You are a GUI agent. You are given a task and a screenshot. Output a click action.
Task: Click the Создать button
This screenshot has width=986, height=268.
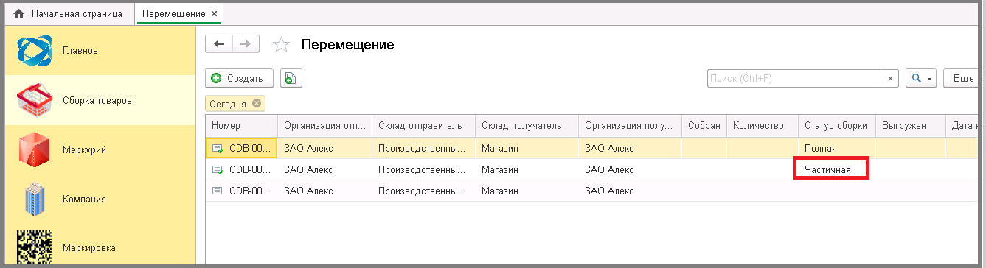239,78
